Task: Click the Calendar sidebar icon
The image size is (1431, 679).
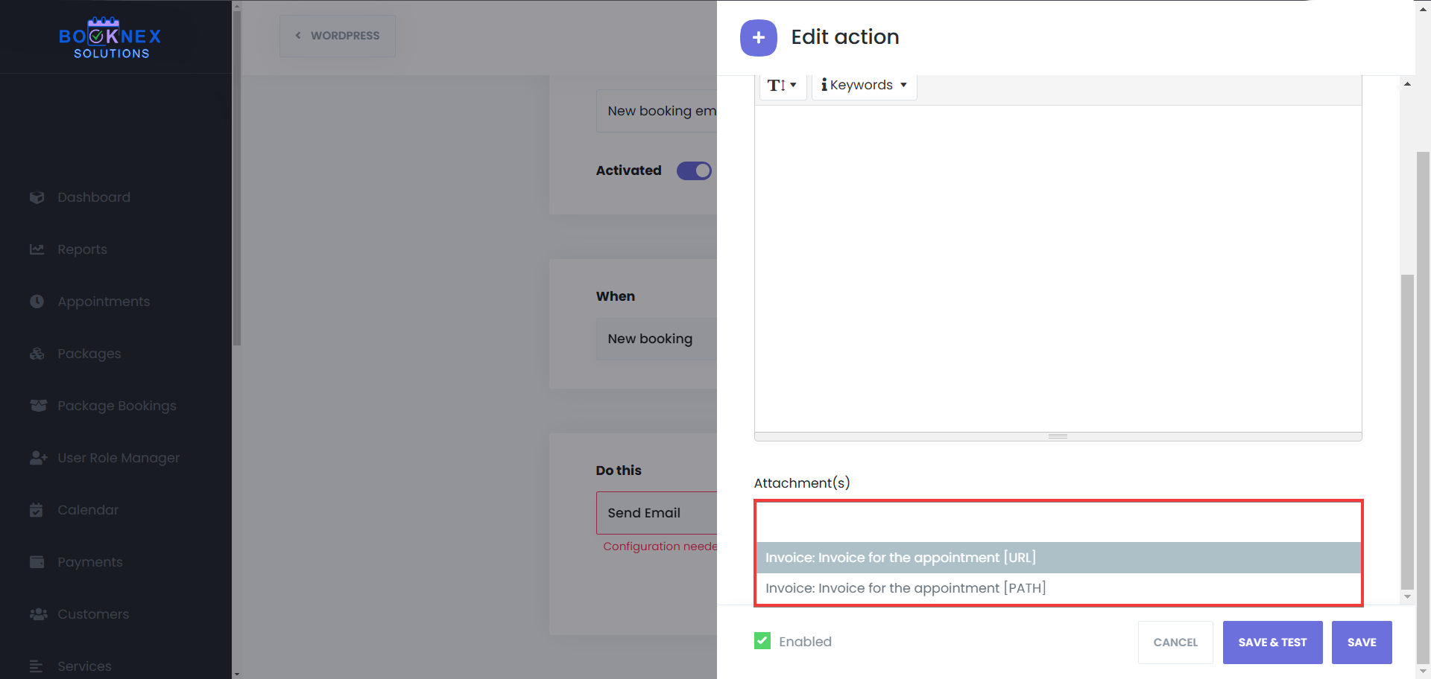Action: pyautogui.click(x=37, y=510)
